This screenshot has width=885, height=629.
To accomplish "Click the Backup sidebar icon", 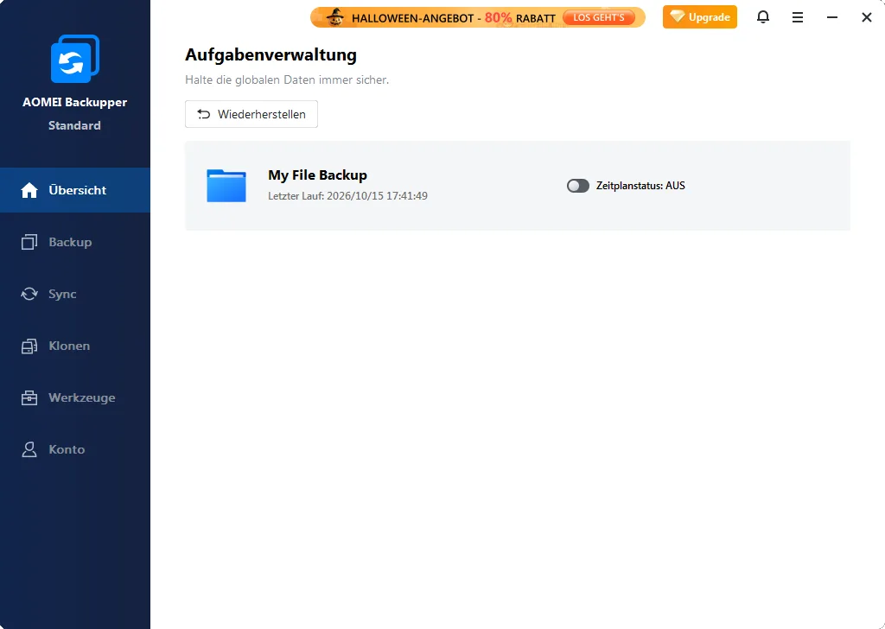I will point(29,242).
